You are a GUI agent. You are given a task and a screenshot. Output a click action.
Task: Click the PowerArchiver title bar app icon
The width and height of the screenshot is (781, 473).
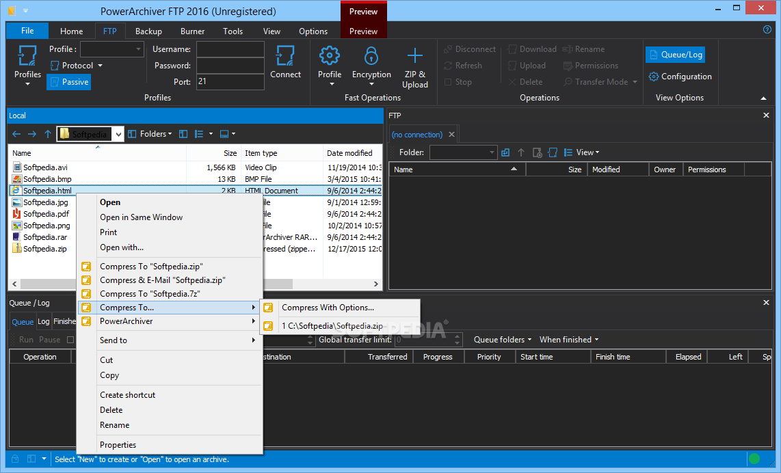click(12, 10)
